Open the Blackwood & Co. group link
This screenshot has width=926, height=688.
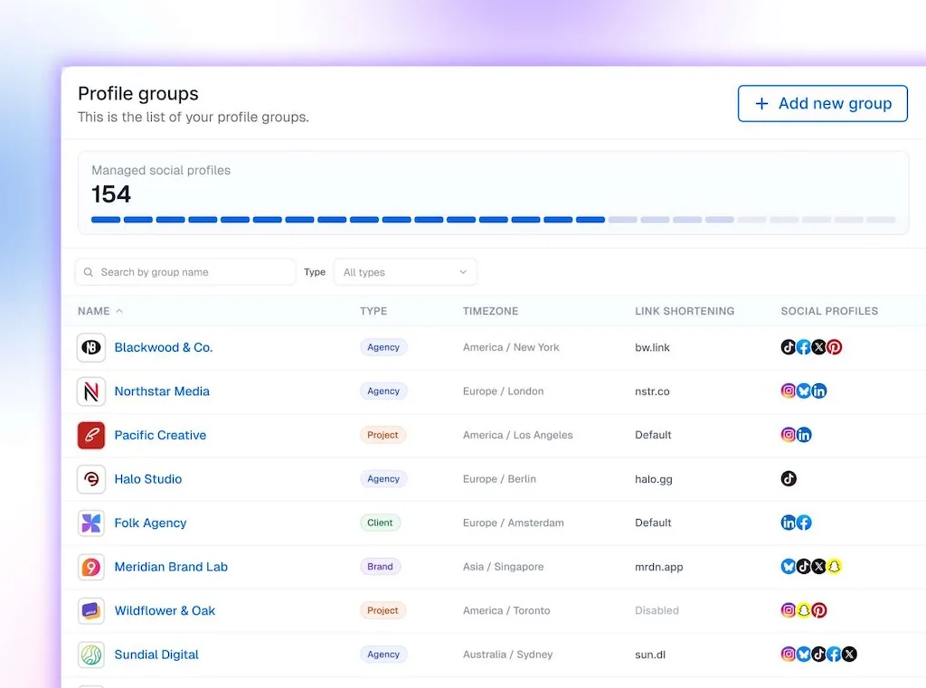tap(164, 347)
